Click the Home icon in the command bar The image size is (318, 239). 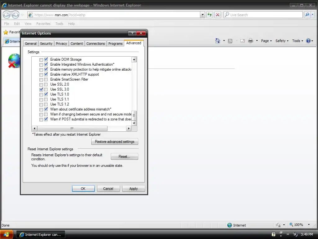tap(218, 41)
